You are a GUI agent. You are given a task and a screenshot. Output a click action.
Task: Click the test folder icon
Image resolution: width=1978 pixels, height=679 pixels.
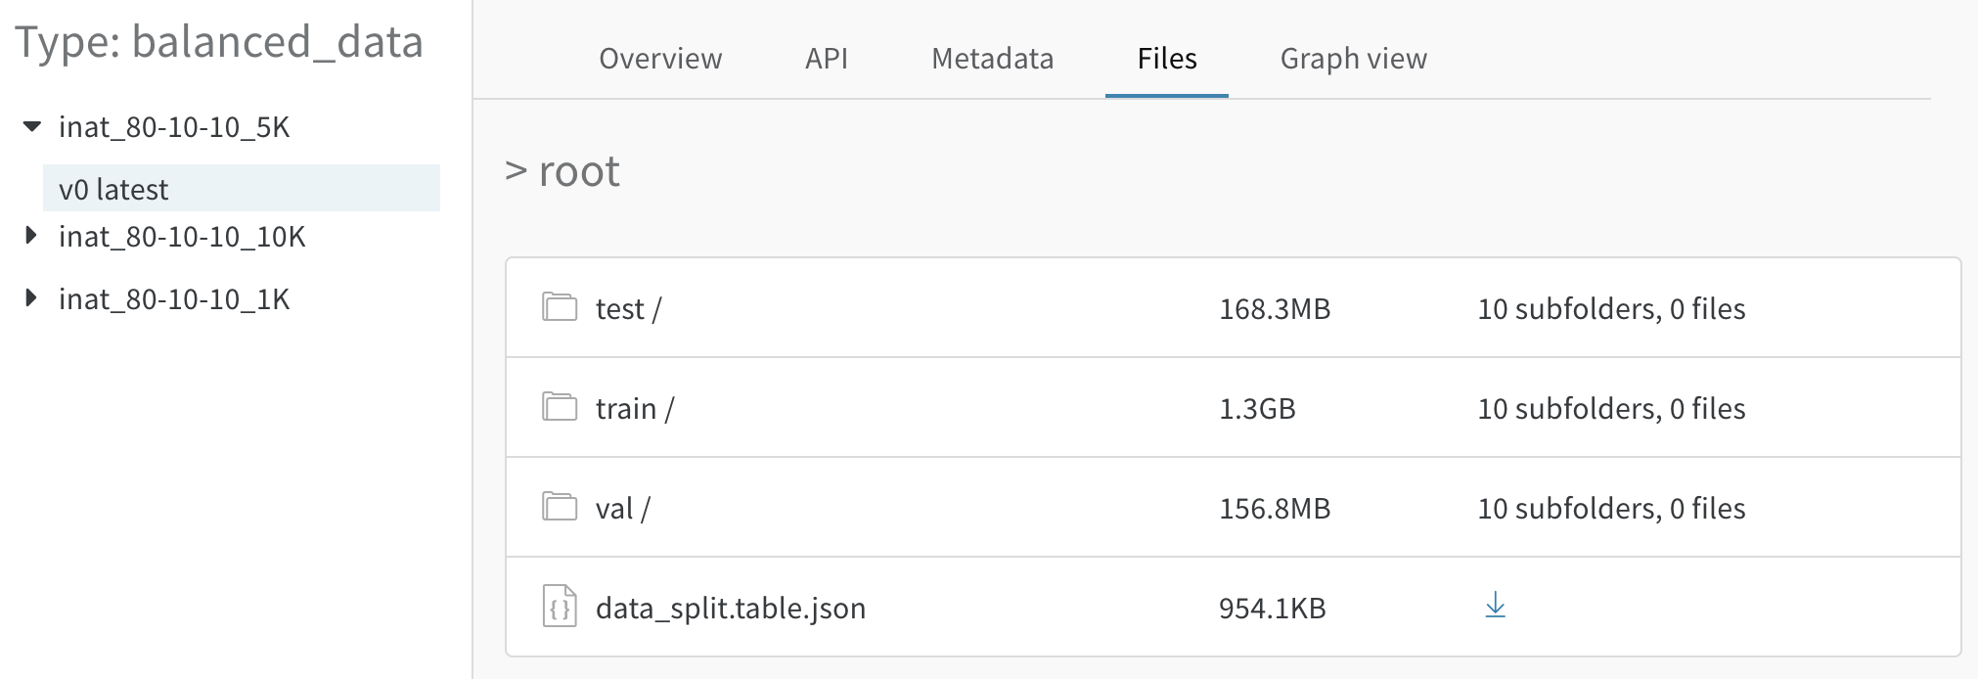point(560,307)
